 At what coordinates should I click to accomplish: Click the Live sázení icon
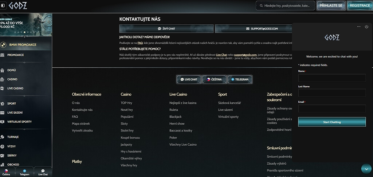(3, 113)
